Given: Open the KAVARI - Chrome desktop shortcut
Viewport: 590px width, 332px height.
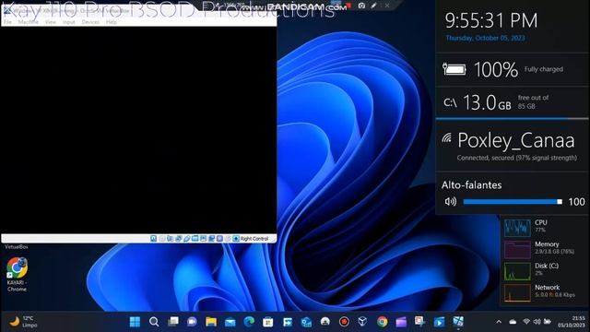Looking at the screenshot, I should (17, 275).
